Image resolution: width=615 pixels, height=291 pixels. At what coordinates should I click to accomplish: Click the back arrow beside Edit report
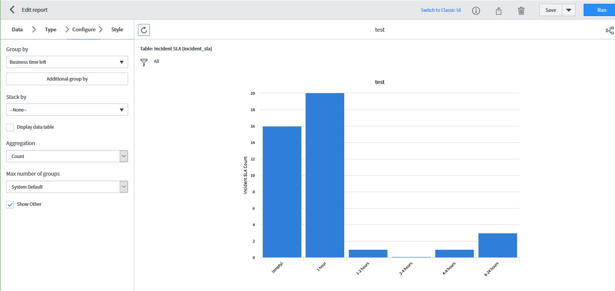12,10
